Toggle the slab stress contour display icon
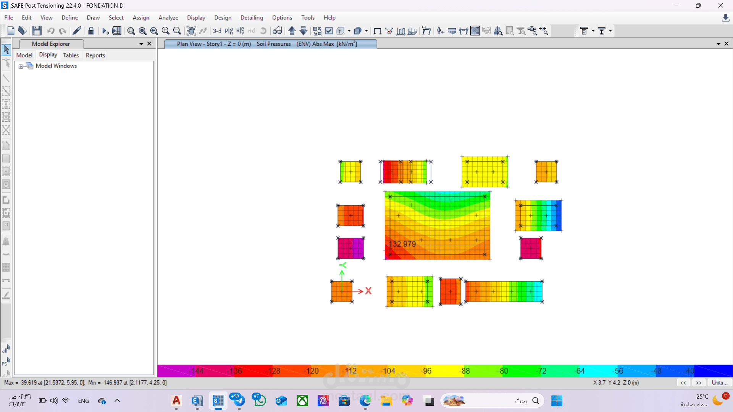The image size is (733, 412). click(x=475, y=31)
